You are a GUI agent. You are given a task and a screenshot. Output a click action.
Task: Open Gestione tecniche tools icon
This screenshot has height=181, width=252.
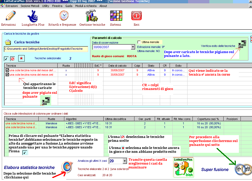(92, 16)
